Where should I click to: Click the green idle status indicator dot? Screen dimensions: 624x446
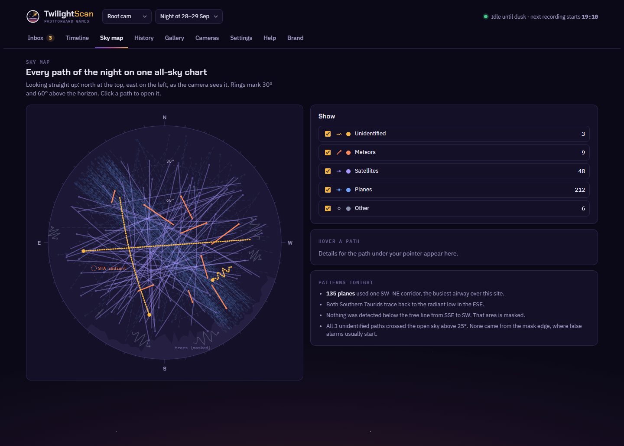pyautogui.click(x=485, y=16)
